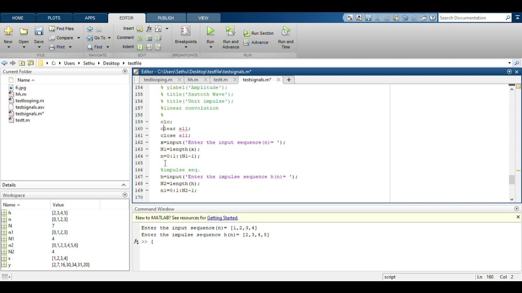Open the Find Files tool

coord(61,28)
